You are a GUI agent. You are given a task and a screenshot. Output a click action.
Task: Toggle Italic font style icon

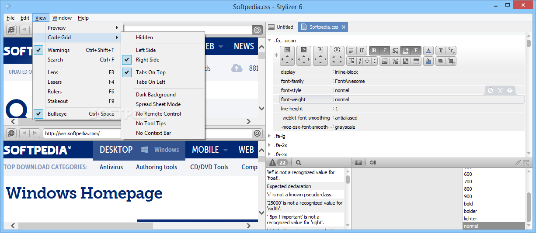[384, 51]
